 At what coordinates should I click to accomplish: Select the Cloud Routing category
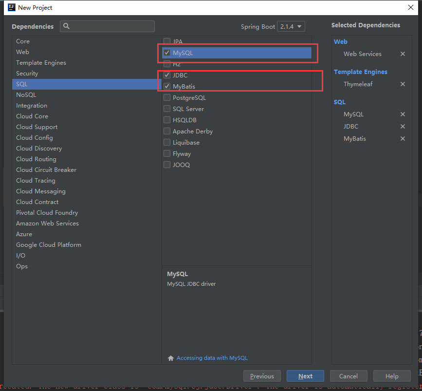[x=87, y=159]
